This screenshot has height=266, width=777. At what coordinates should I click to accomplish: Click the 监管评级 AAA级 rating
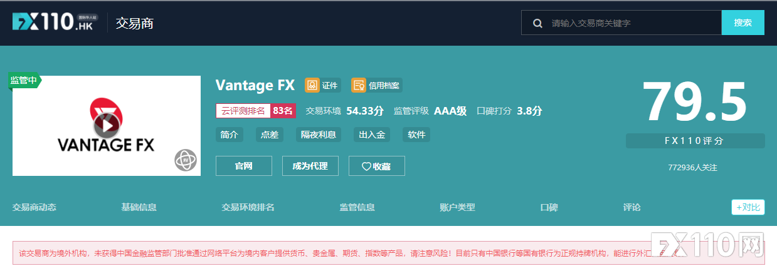click(x=430, y=111)
